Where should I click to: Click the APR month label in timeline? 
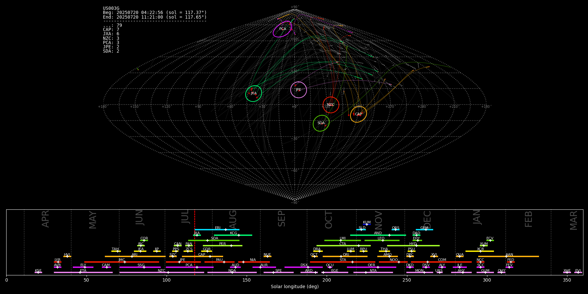click(x=45, y=219)
